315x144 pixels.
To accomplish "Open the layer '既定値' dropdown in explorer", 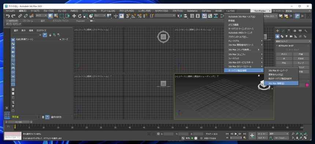I will tap(26, 117).
